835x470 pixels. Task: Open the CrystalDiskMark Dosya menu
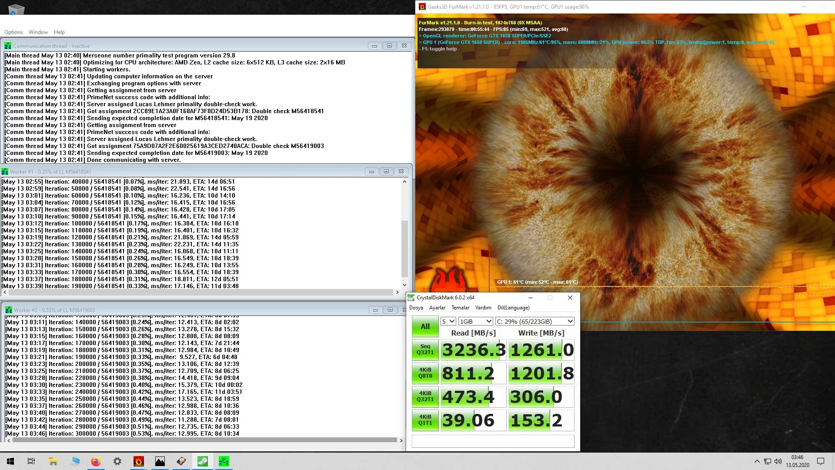pos(416,308)
